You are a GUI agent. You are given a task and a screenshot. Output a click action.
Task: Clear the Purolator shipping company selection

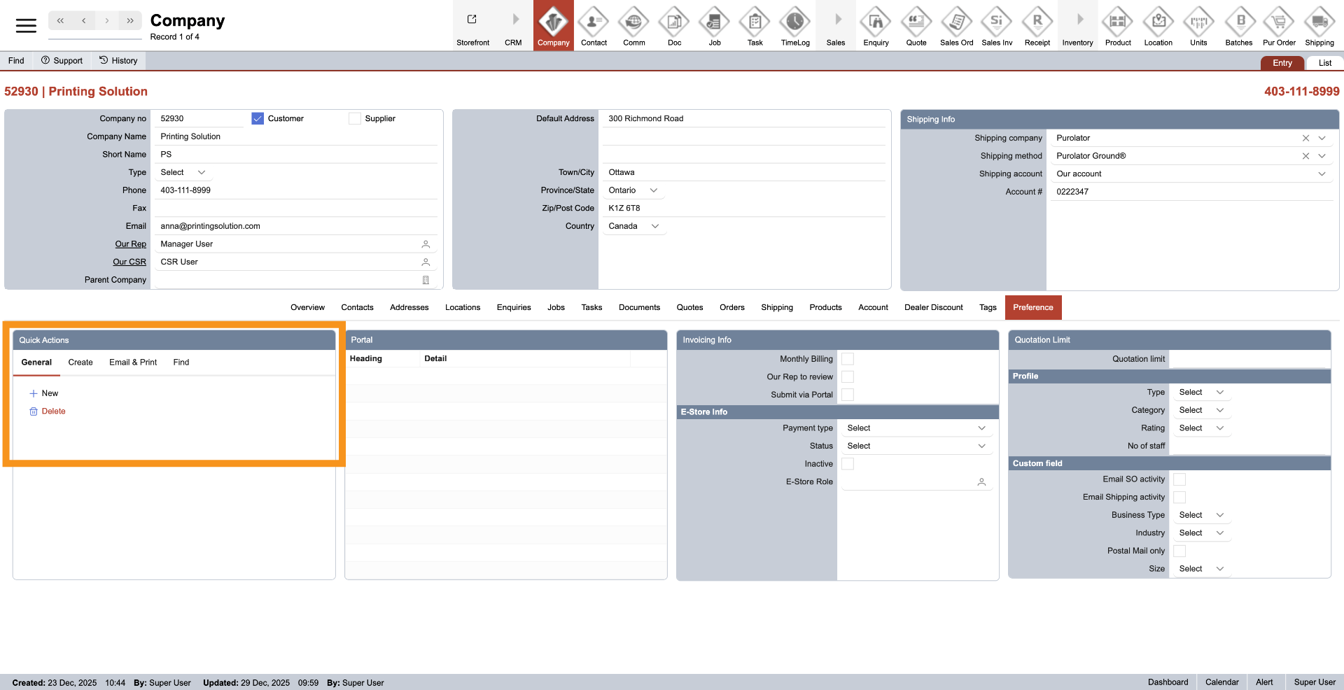tap(1305, 139)
